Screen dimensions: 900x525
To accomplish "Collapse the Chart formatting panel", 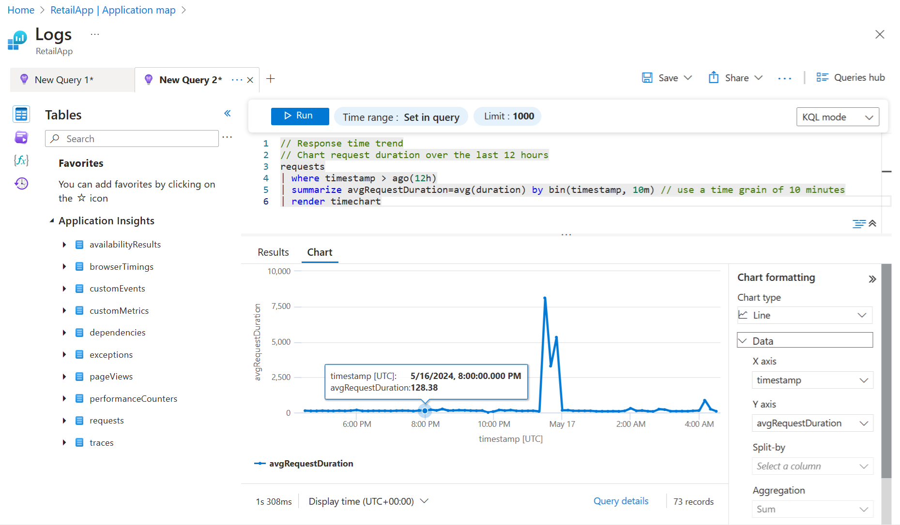I will tap(872, 279).
